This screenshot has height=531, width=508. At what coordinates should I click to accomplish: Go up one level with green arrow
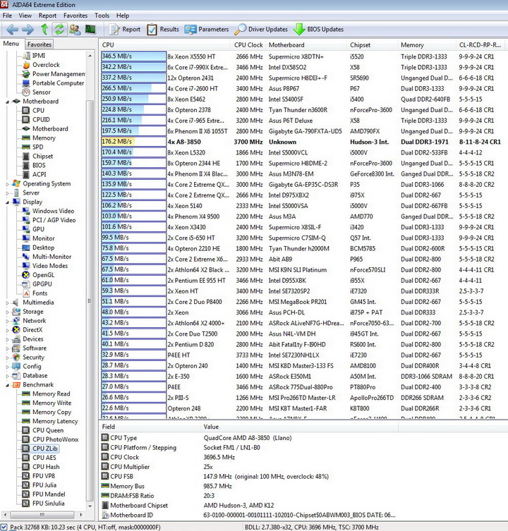(44, 30)
